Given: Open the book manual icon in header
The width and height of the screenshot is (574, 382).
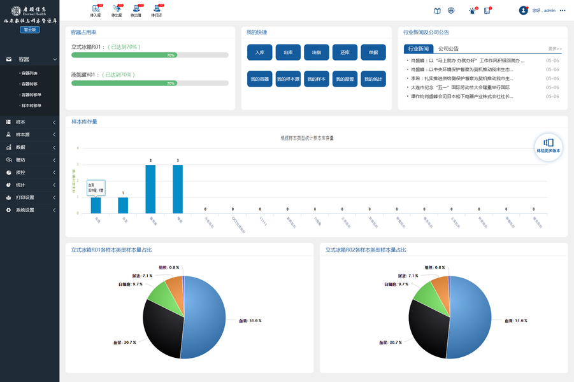Looking at the screenshot, I should (437, 11).
